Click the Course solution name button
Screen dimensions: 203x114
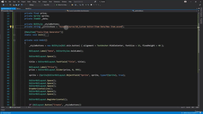102,2
